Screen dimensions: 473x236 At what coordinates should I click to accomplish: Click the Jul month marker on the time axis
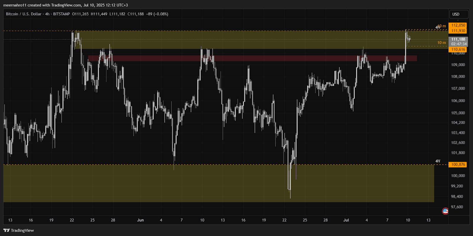346,220
